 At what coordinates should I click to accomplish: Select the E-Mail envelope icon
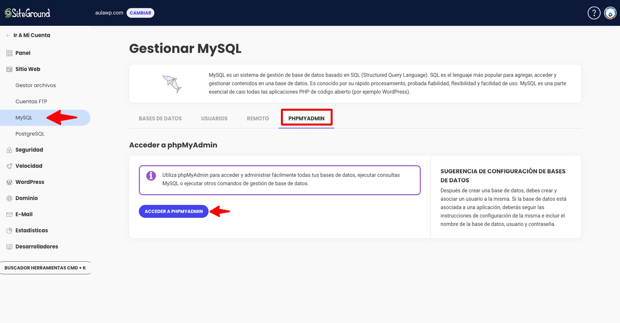tap(9, 214)
